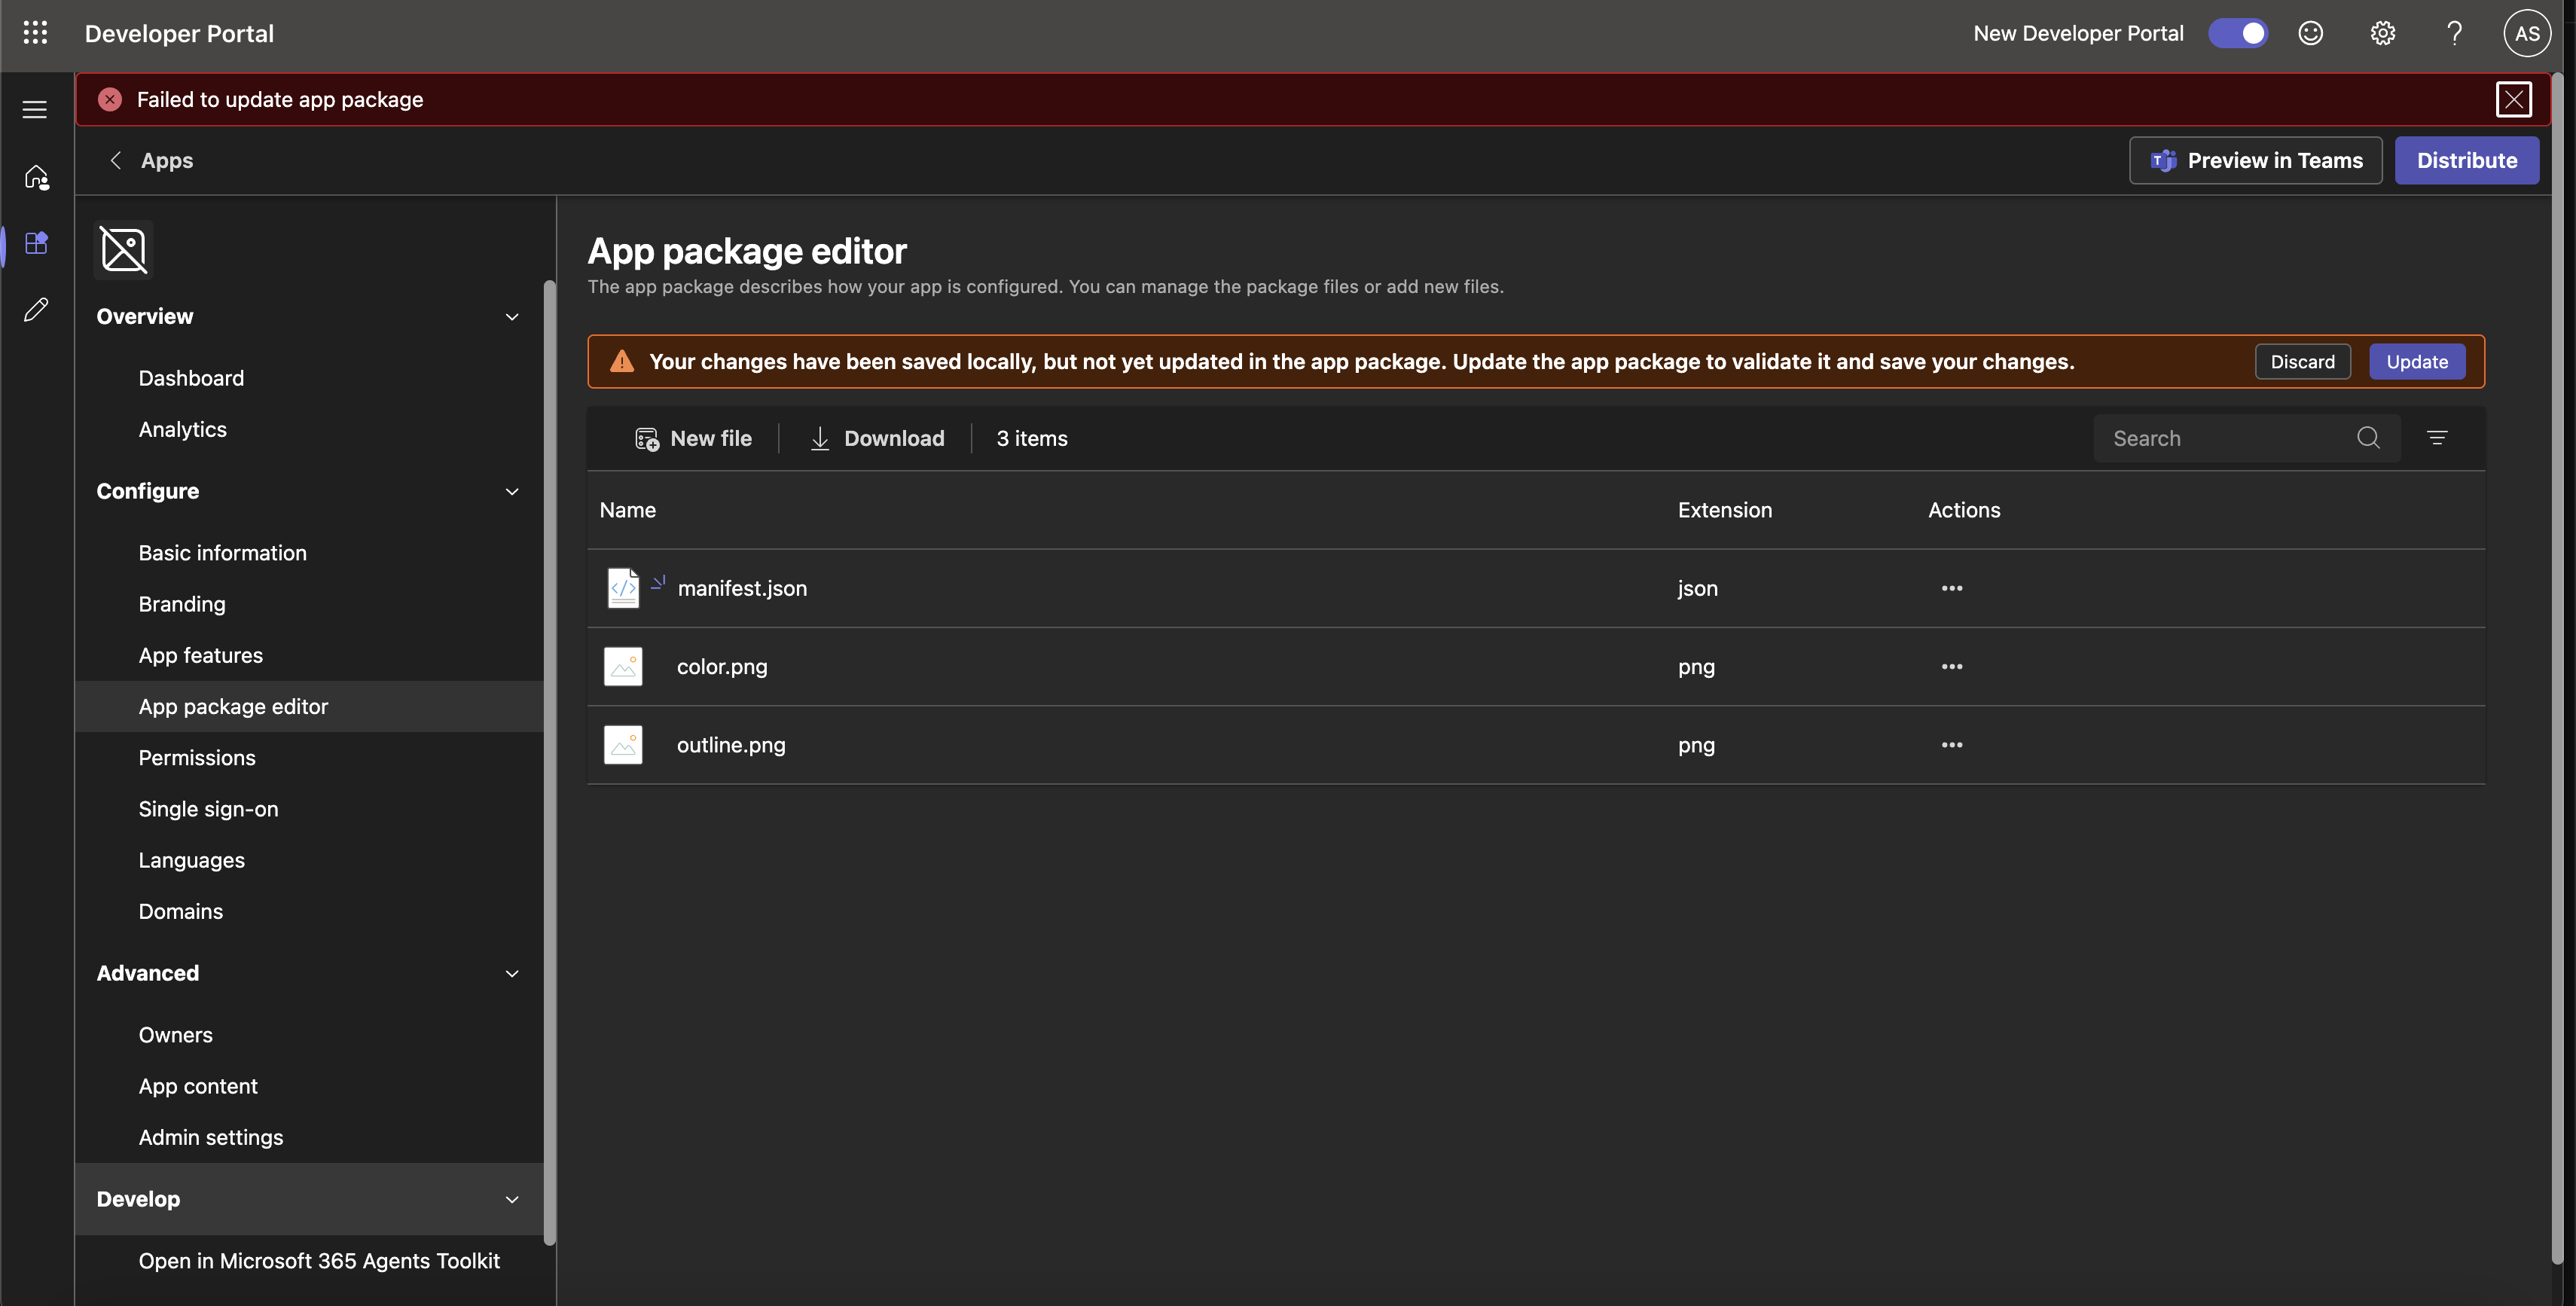Viewport: 2576px width, 1306px height.
Task: Navigate to Permissions in sidebar
Action: click(x=197, y=758)
